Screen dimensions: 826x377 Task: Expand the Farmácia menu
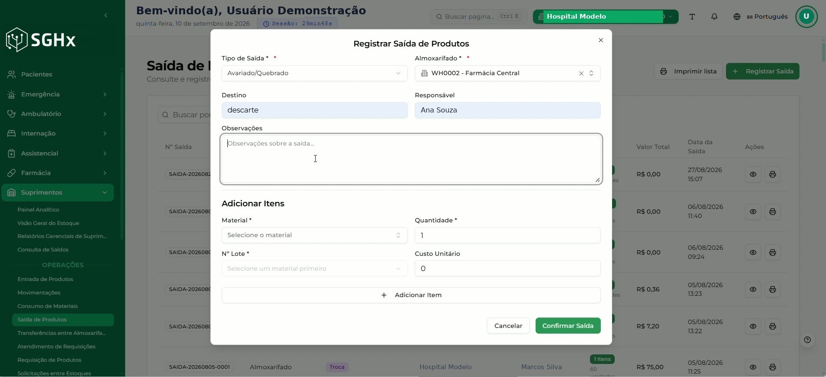tap(57, 173)
